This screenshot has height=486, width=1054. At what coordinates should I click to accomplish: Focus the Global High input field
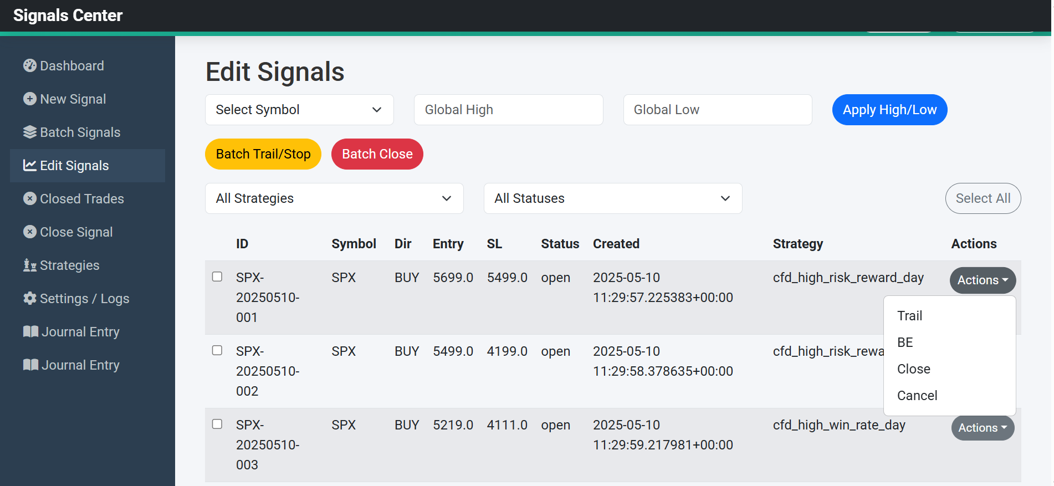(509, 110)
